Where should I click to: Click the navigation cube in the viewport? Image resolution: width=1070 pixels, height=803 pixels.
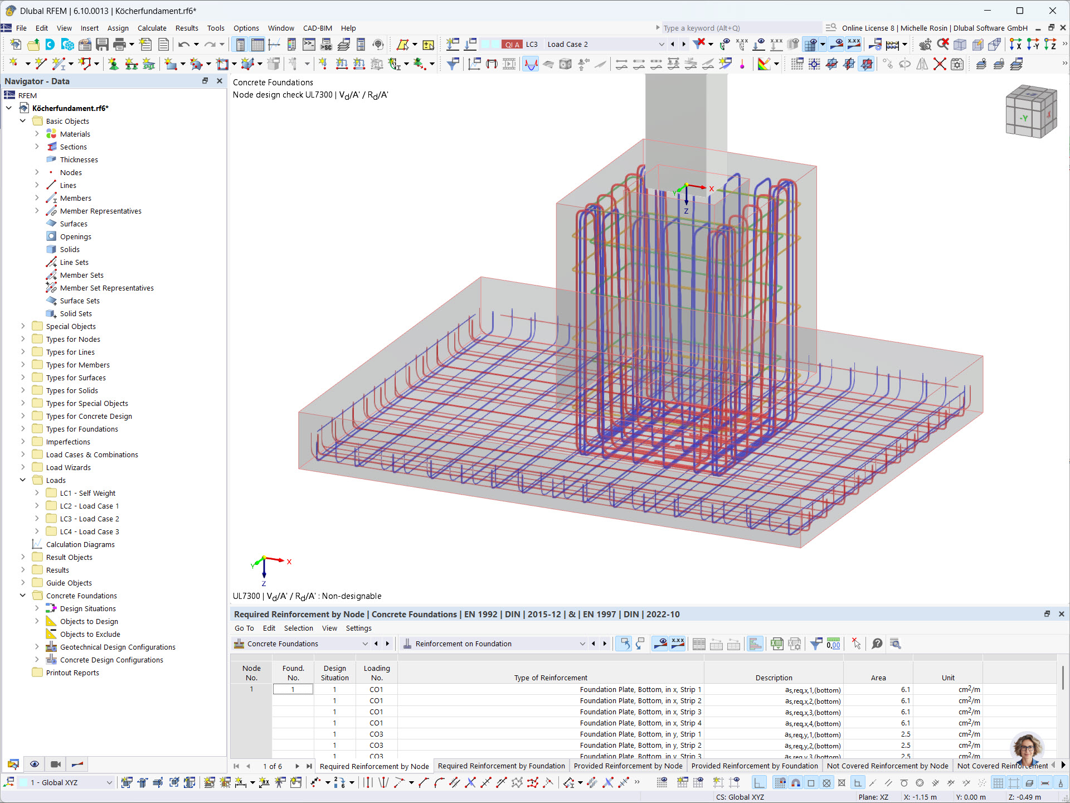(1030, 111)
